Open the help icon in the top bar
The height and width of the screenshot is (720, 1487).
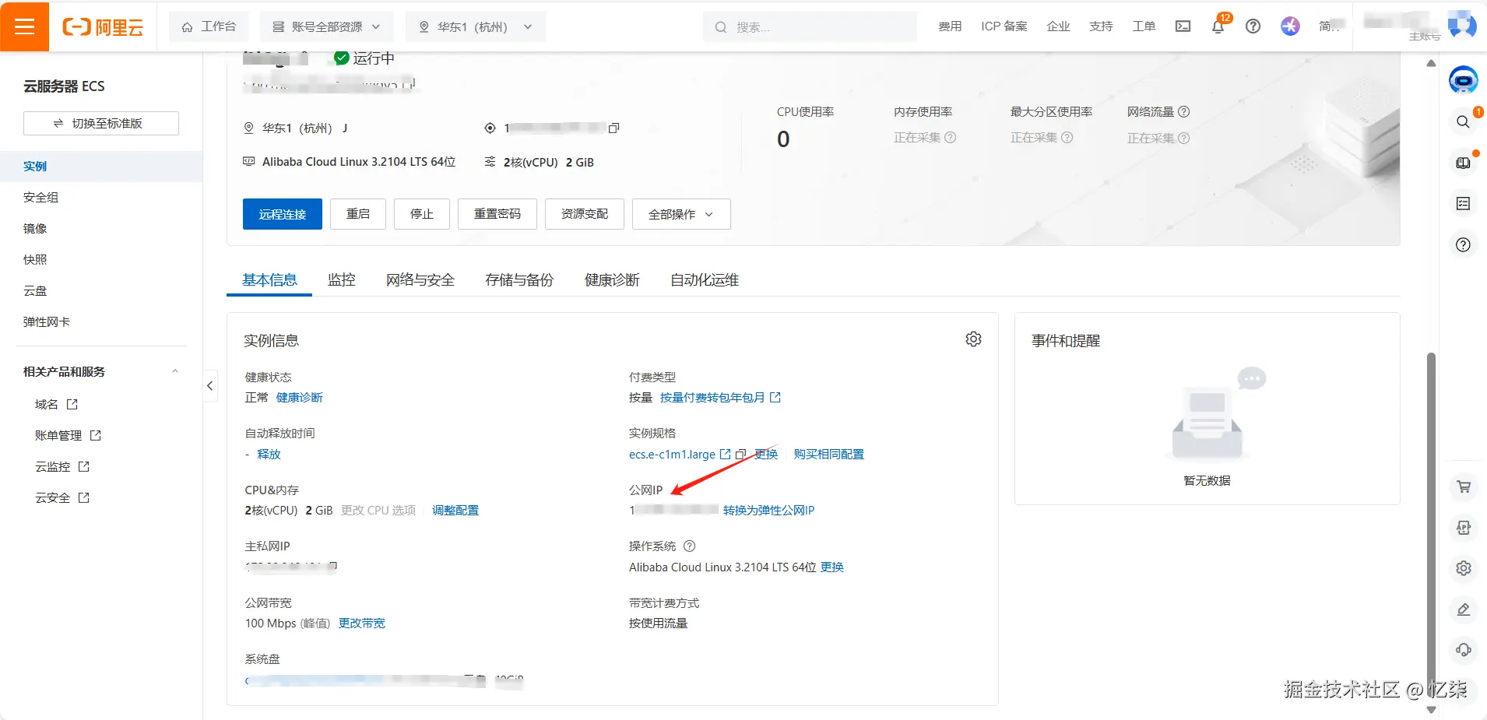coord(1253,26)
